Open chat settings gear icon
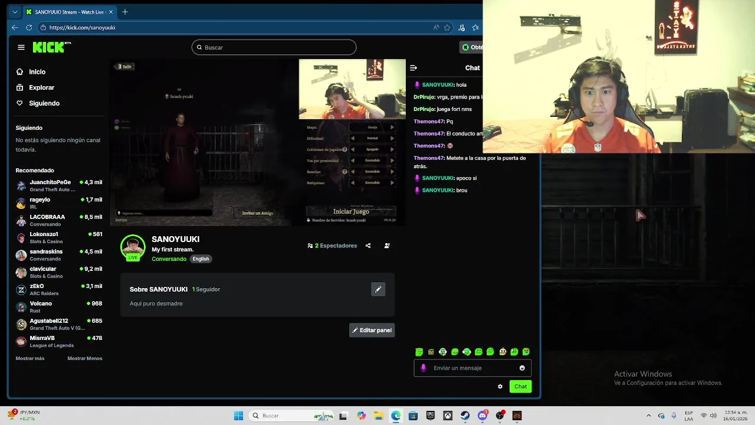Screen dimensions: 755x425 [x=500, y=387]
